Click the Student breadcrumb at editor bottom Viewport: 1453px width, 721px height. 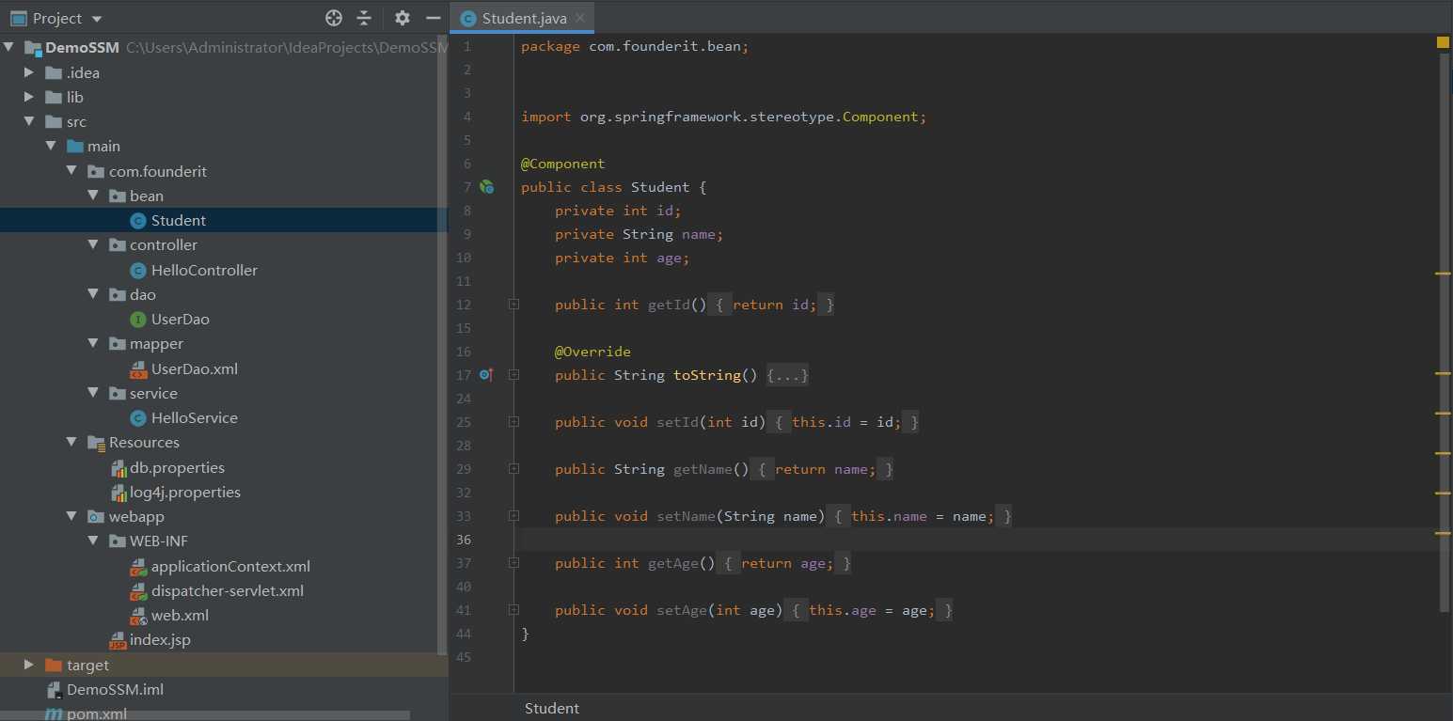[552, 708]
